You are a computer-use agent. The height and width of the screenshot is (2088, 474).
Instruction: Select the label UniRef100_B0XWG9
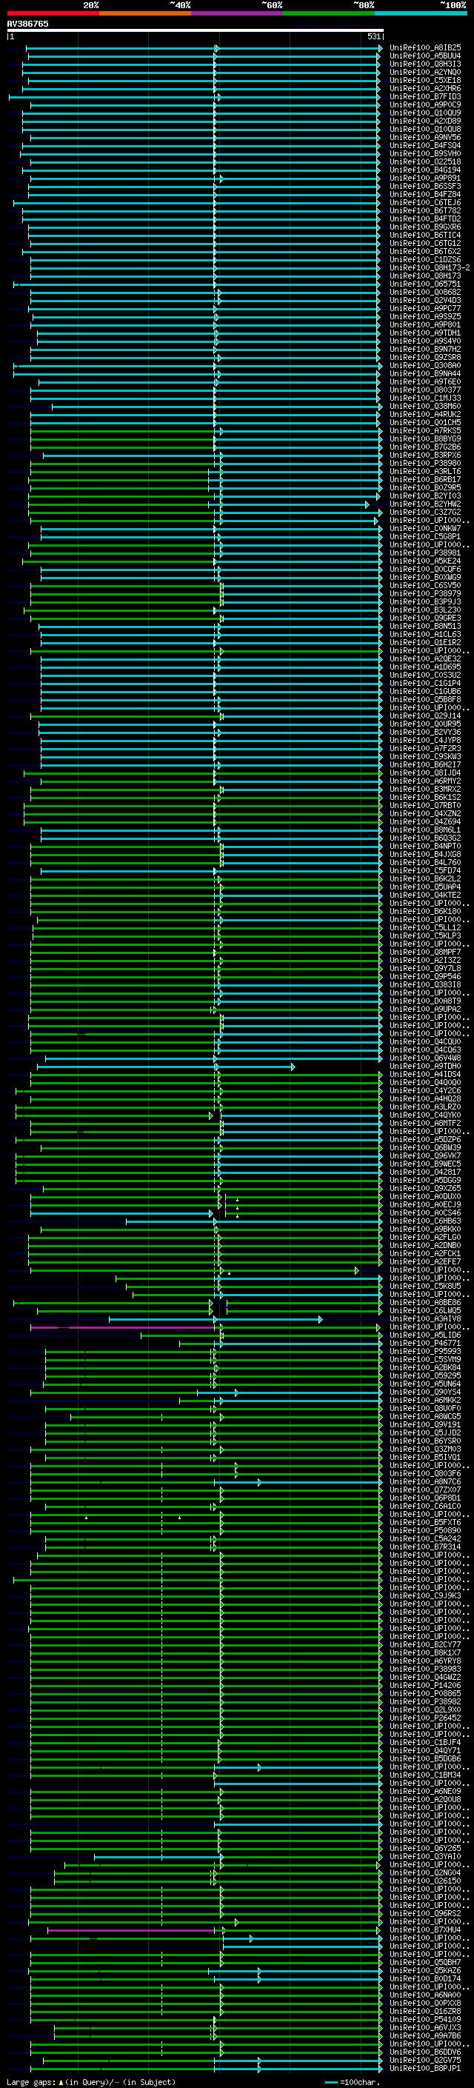click(425, 577)
